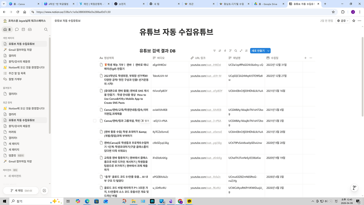Click the automation lightning icon
Screen dimensions: 364x205
coord(225,50)
